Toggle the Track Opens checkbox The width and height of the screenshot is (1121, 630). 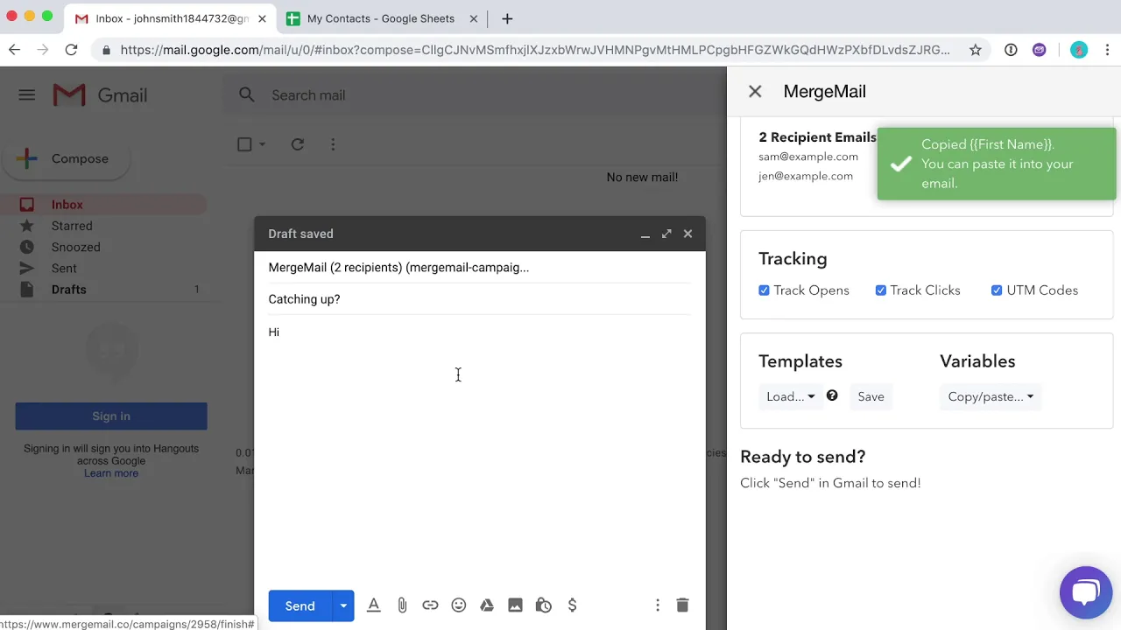764,290
